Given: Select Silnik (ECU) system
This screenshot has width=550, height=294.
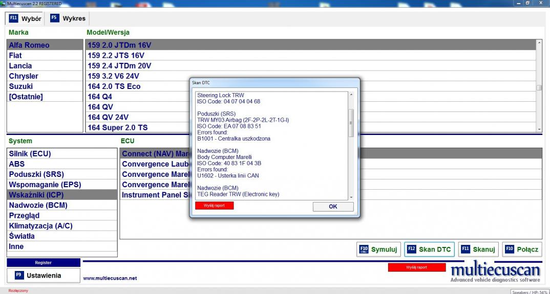Looking at the screenshot, I should 62,153.
